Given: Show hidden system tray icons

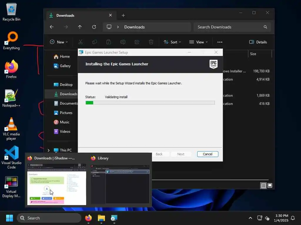Looking at the screenshot, I should 250,218.
